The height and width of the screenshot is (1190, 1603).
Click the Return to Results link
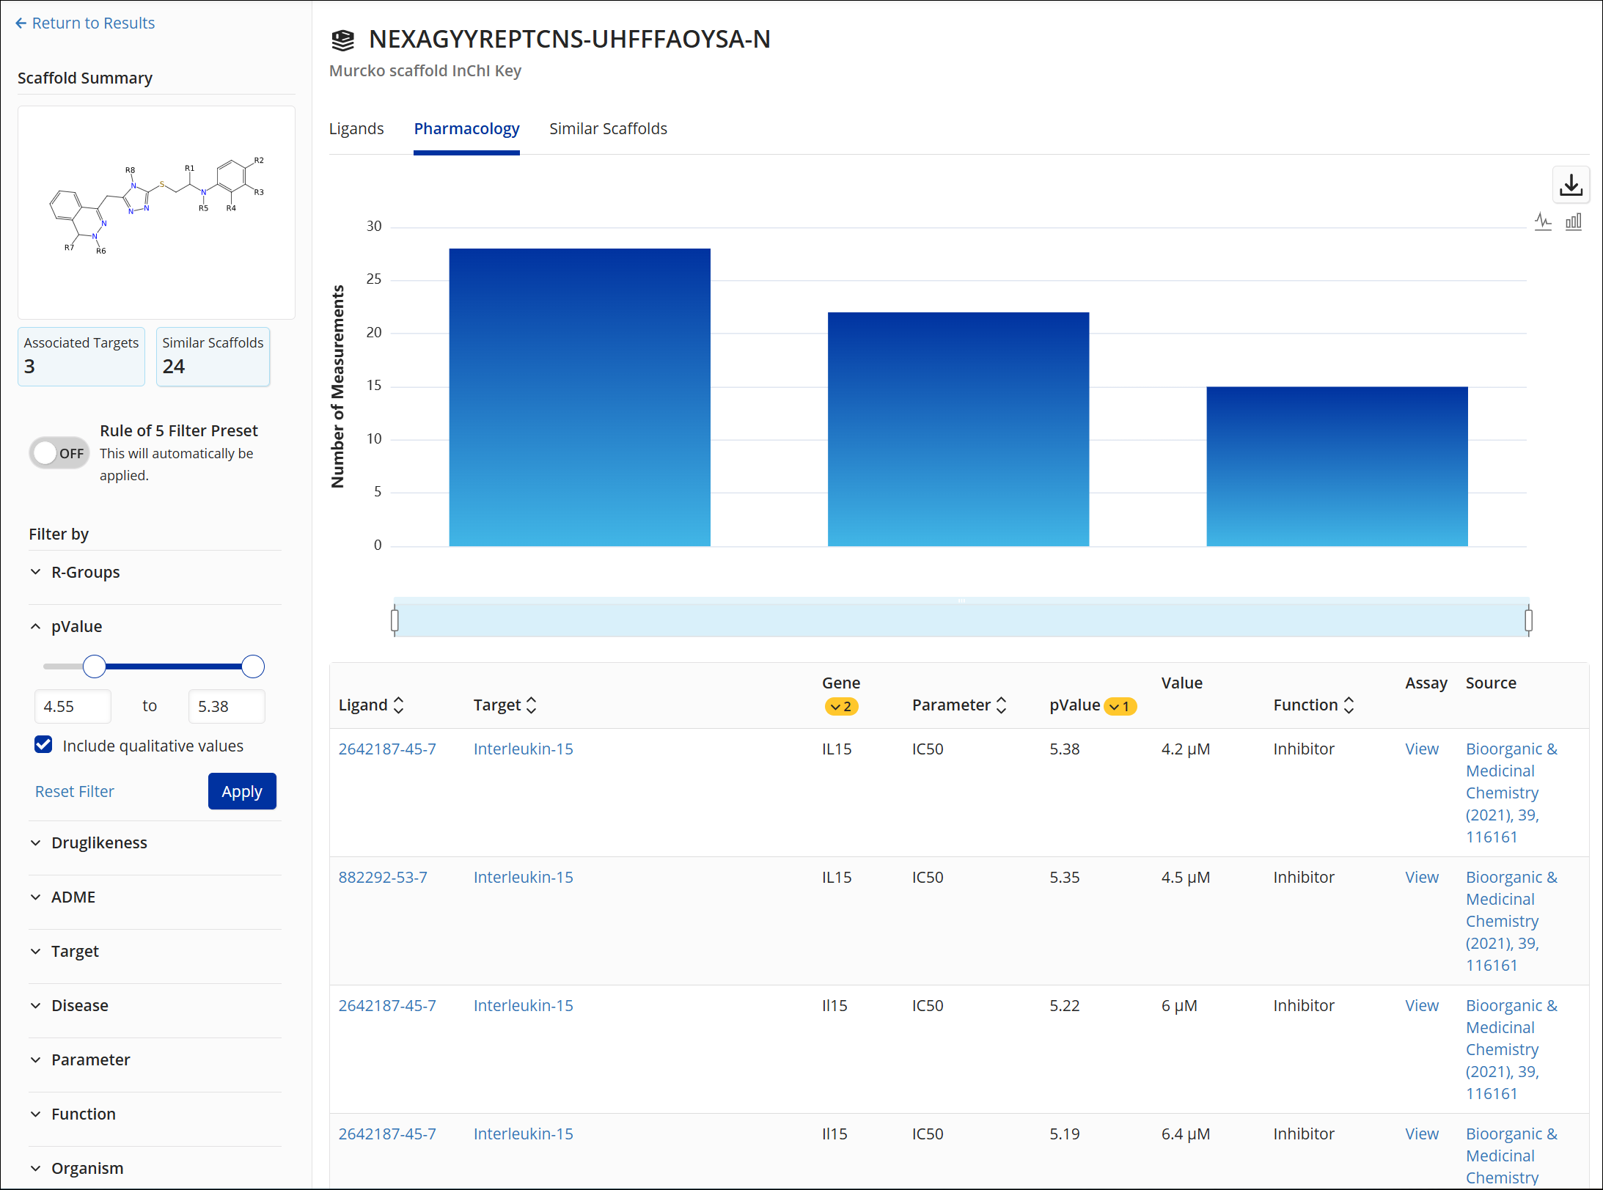click(85, 23)
